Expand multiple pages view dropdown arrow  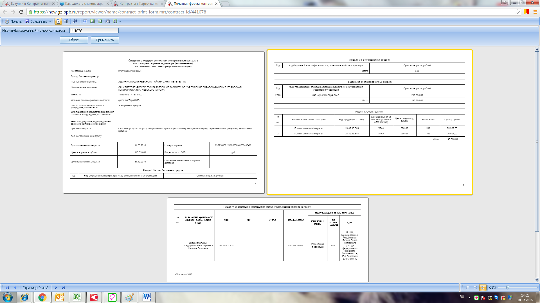point(120,21)
